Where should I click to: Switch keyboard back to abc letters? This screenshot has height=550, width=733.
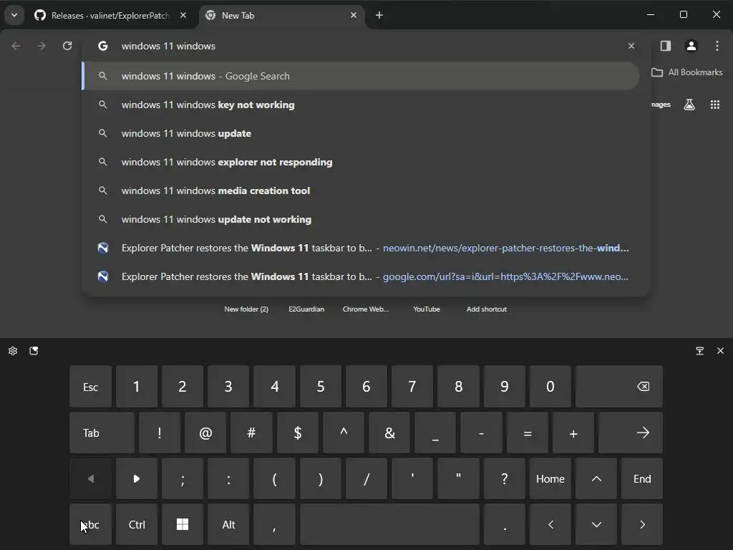click(91, 524)
